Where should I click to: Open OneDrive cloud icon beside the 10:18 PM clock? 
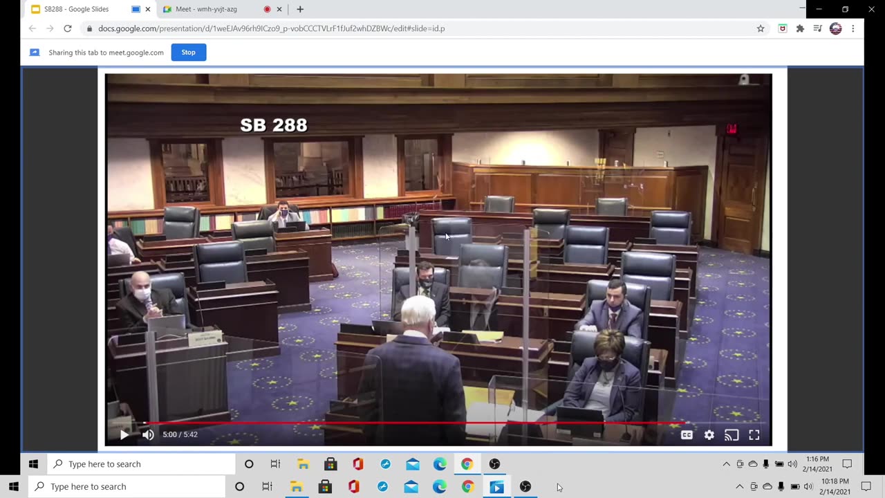767,487
